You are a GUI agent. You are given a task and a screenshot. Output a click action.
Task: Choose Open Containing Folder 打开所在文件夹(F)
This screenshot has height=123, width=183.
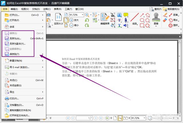click(x=24, y=116)
